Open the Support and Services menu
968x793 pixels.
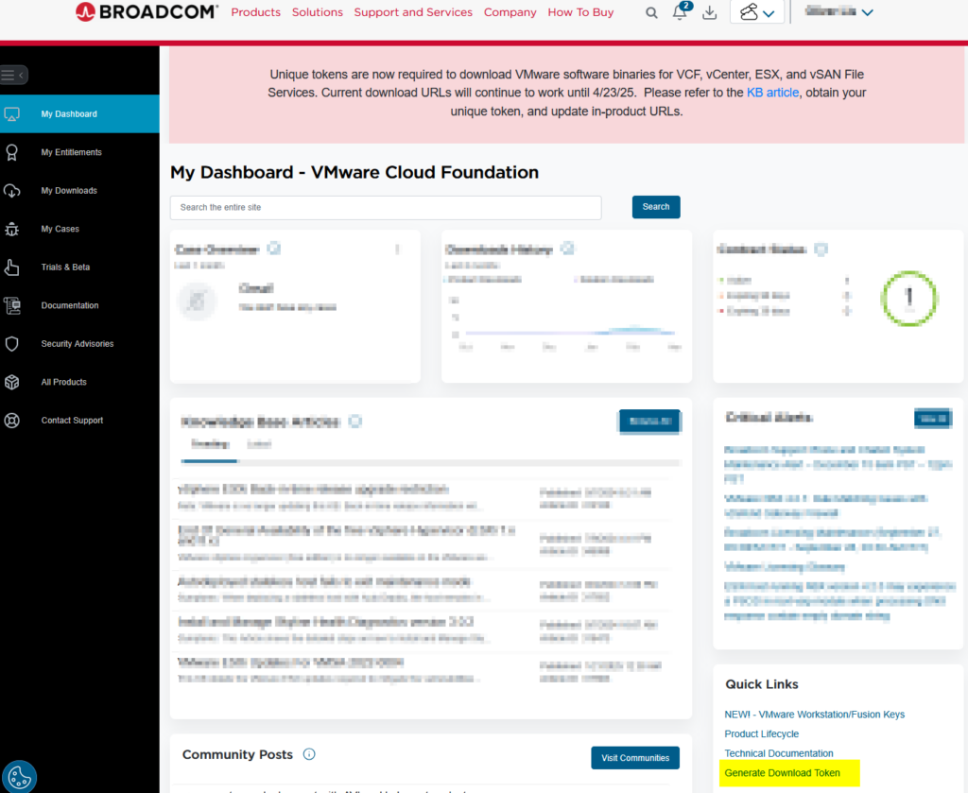pyautogui.click(x=413, y=12)
